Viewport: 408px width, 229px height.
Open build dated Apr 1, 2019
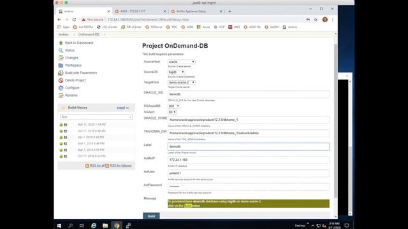tap(91, 137)
